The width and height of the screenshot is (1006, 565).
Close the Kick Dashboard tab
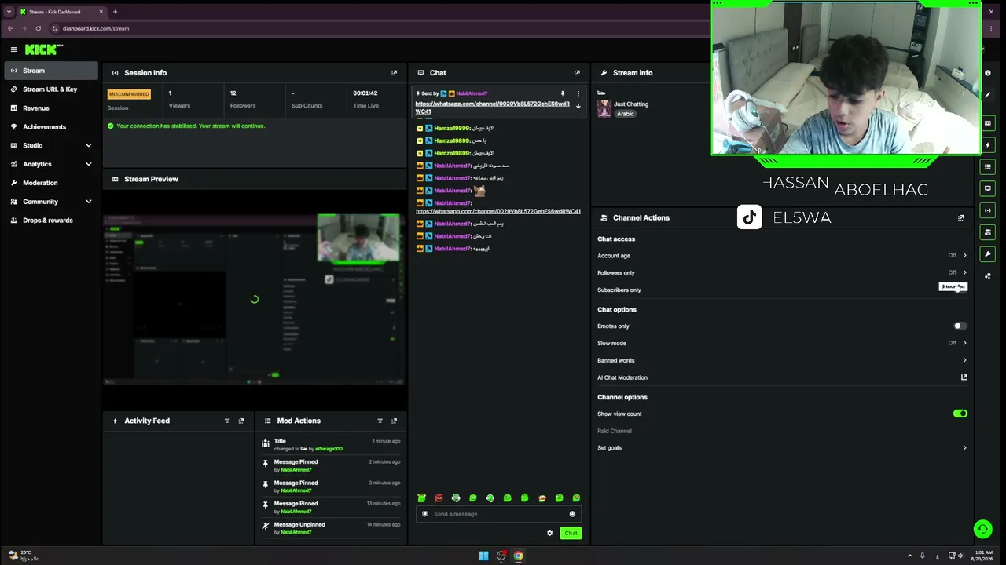click(101, 12)
